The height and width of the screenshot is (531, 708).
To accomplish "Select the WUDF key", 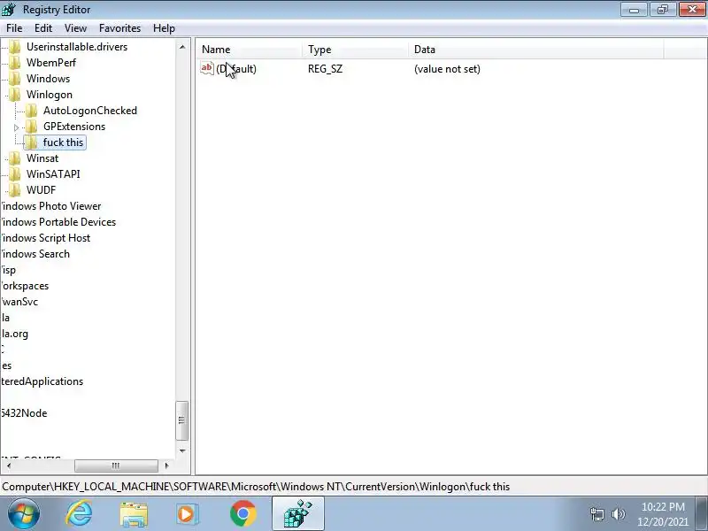I will pos(41,190).
